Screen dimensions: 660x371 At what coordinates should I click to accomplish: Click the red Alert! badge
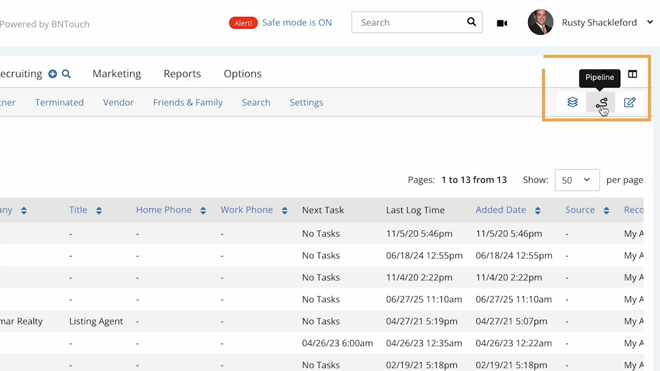(x=243, y=23)
